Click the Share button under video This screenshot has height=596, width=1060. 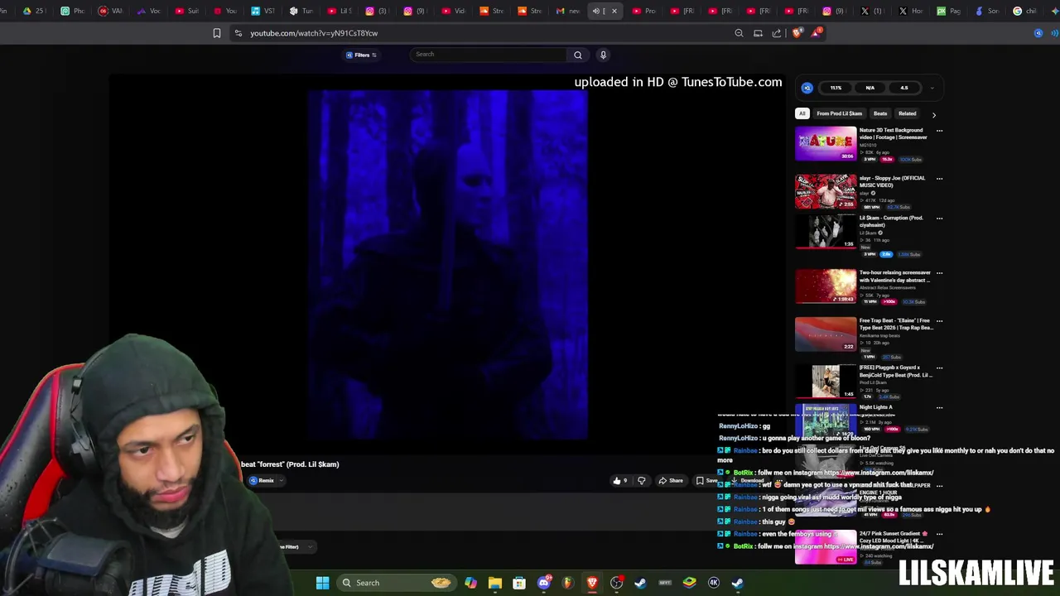pyautogui.click(x=671, y=481)
